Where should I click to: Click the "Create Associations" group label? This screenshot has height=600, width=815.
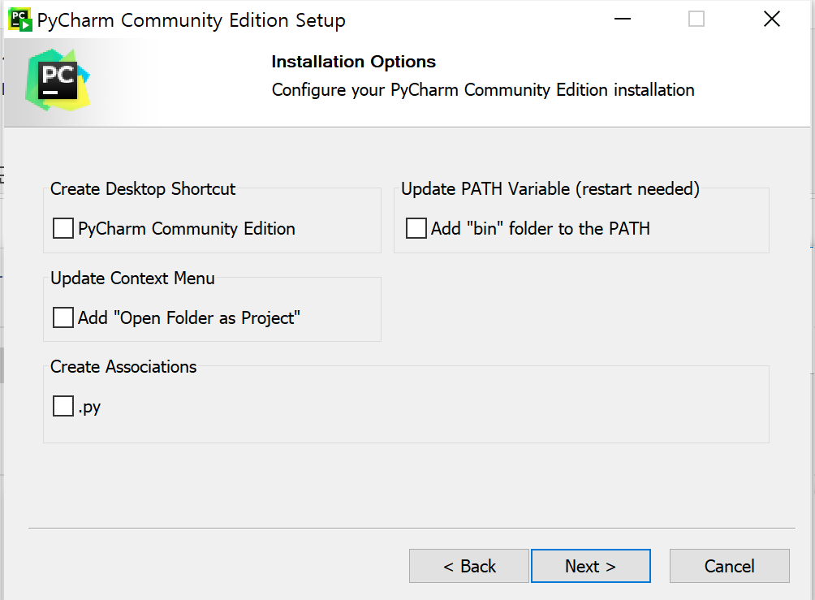tap(123, 367)
